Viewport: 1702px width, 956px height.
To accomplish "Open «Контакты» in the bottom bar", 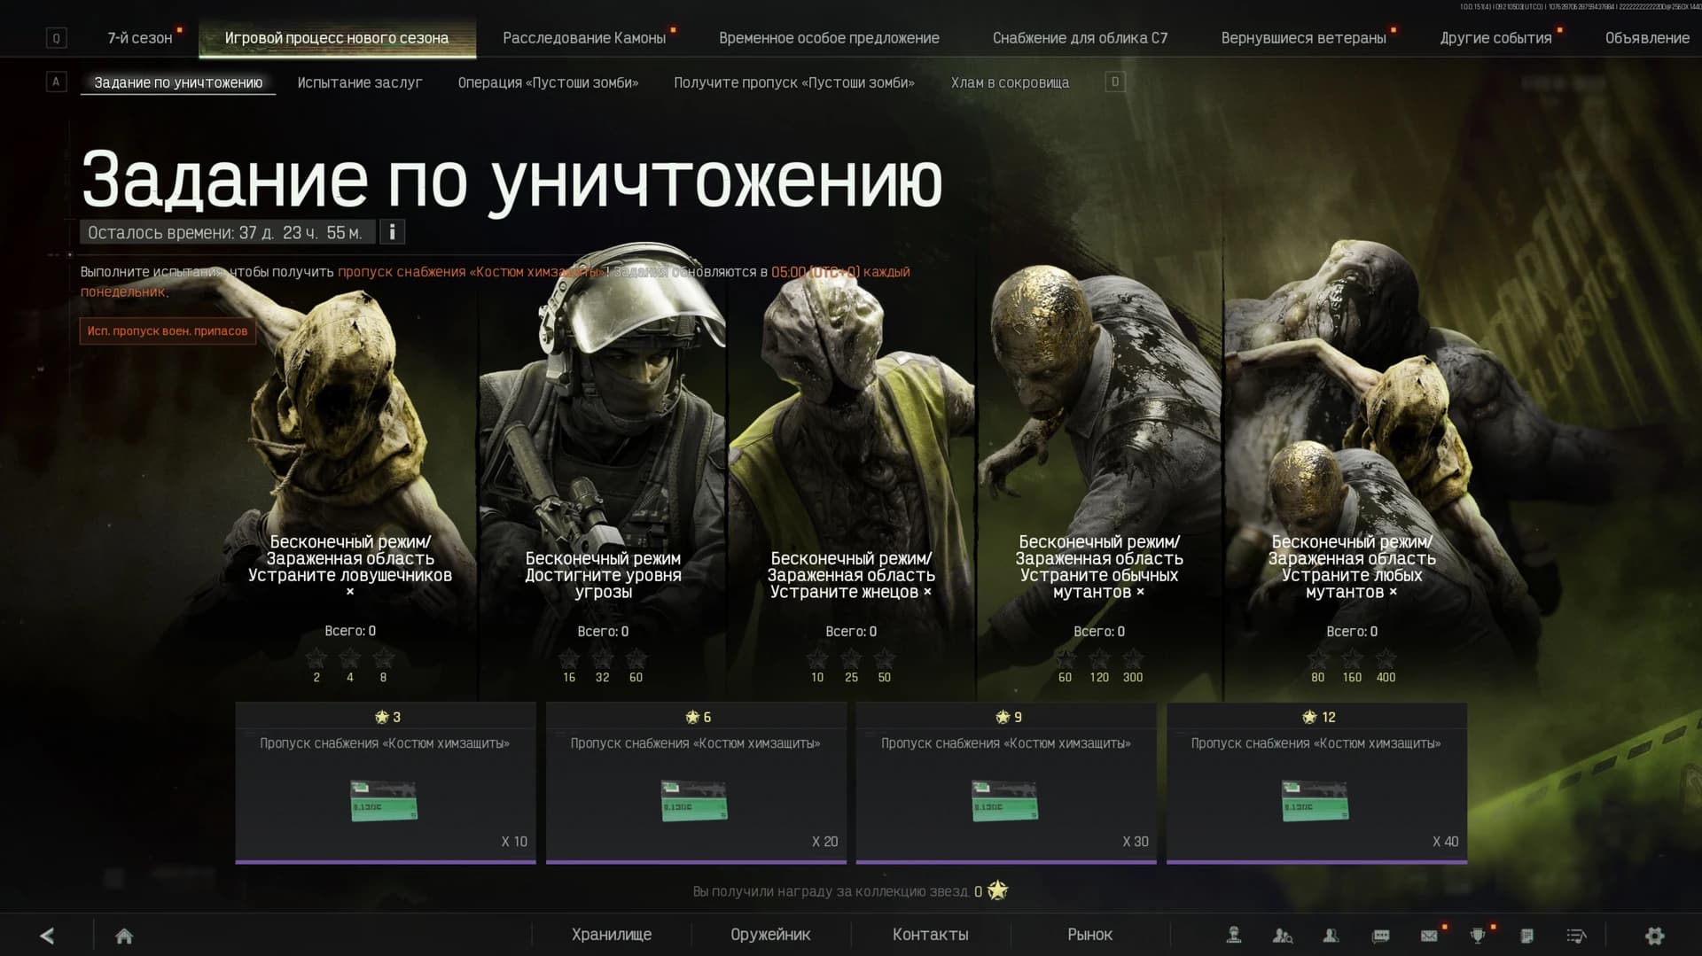I will (x=931, y=935).
